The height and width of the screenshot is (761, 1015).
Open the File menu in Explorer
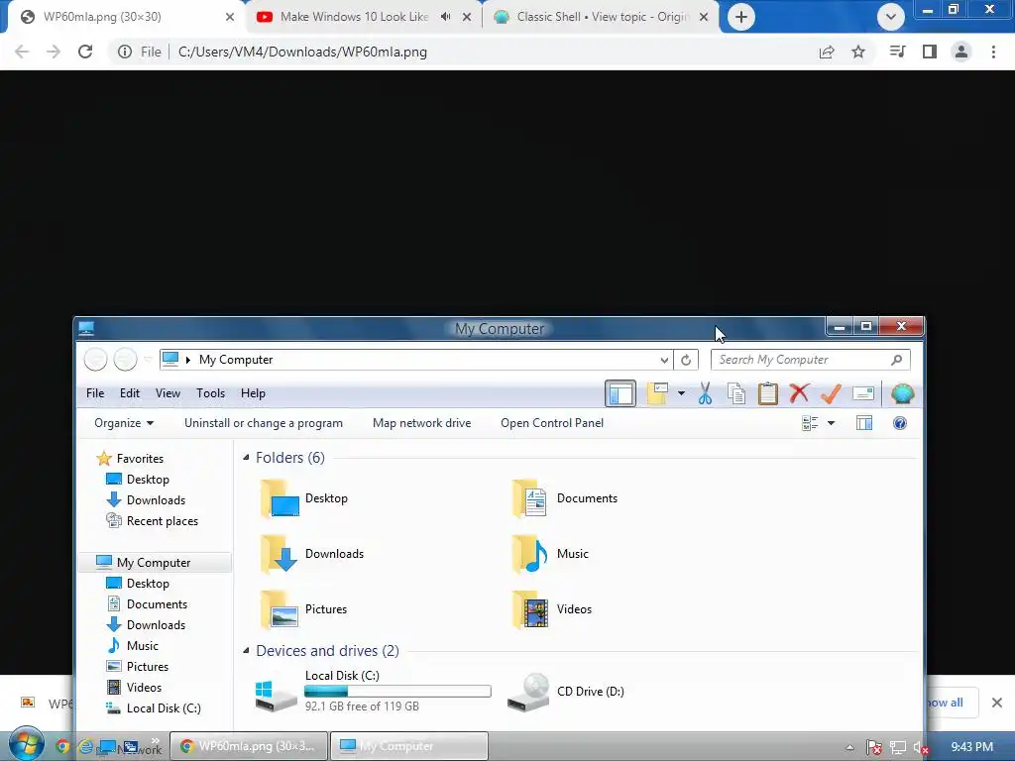[95, 393]
